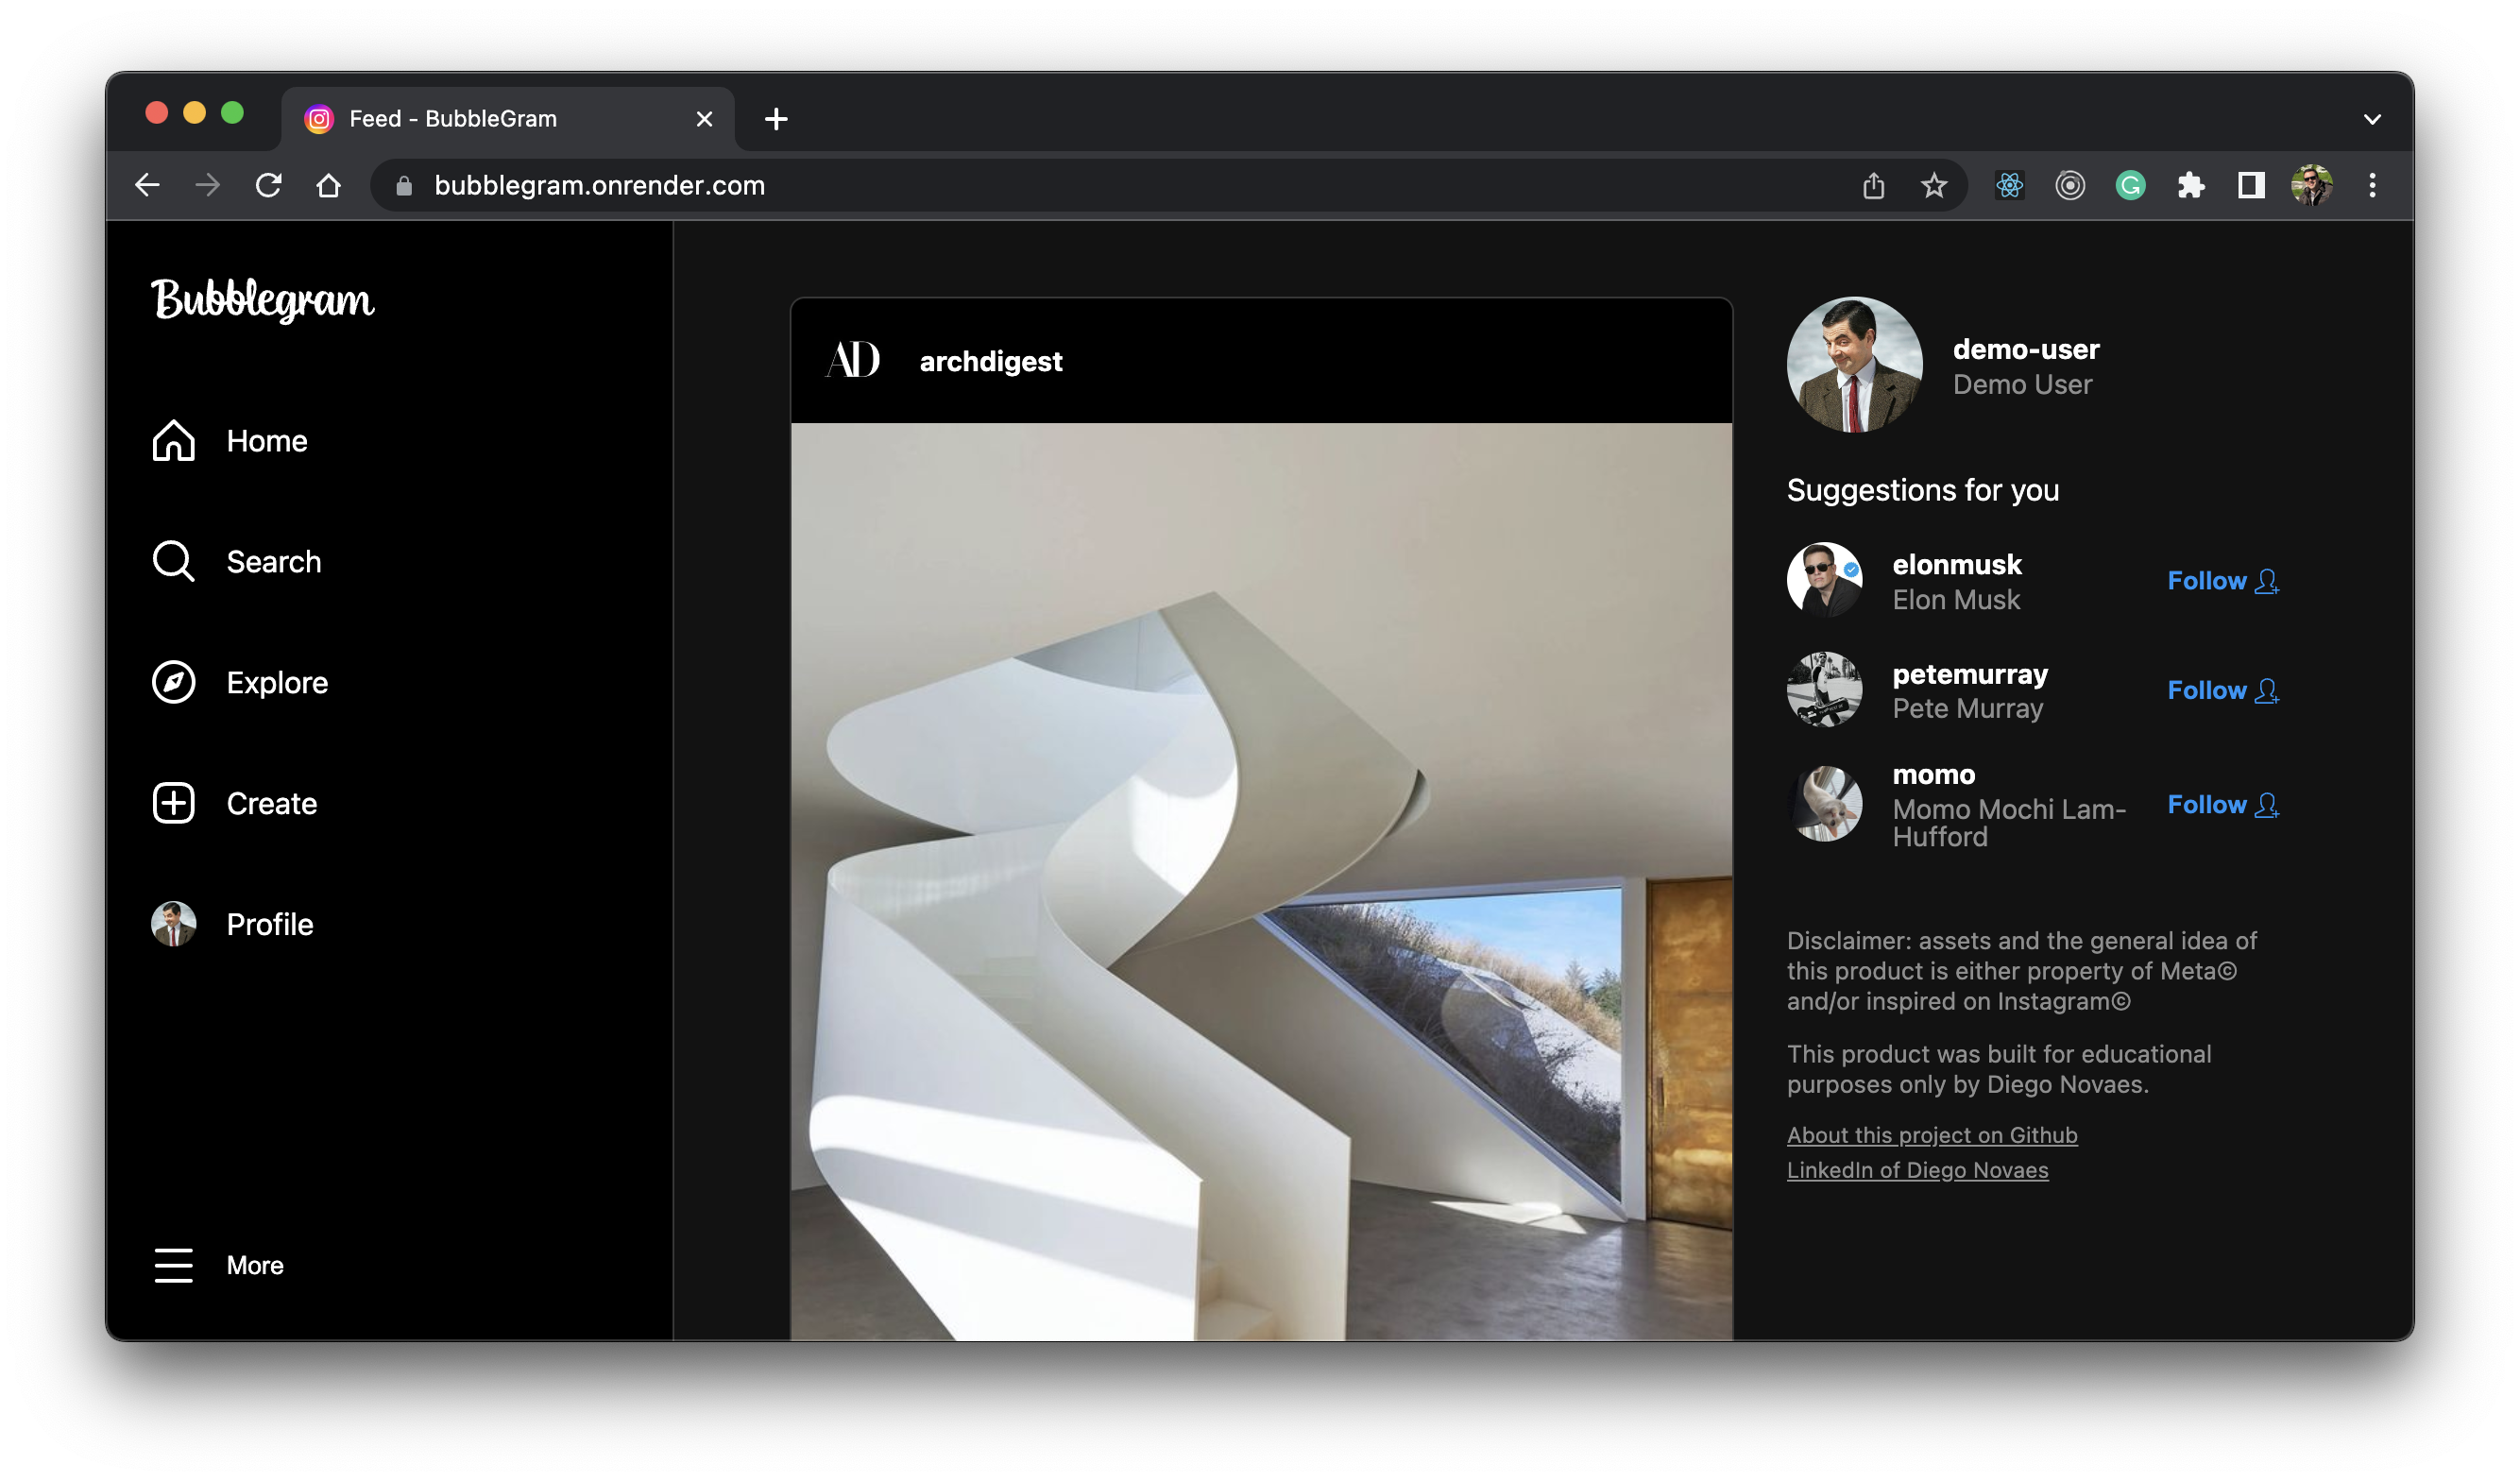Click the momo username
This screenshot has height=1481, width=2520.
pos(1934,774)
